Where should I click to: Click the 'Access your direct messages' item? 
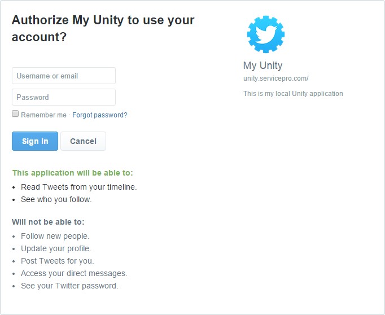[x=74, y=273]
